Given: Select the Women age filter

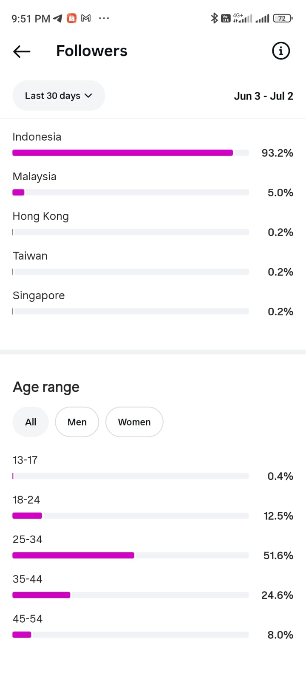Looking at the screenshot, I should click(x=134, y=422).
